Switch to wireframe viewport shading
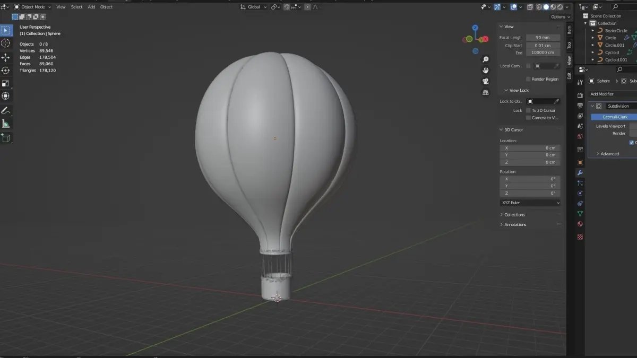Image resolution: width=637 pixels, height=358 pixels. coord(539,7)
